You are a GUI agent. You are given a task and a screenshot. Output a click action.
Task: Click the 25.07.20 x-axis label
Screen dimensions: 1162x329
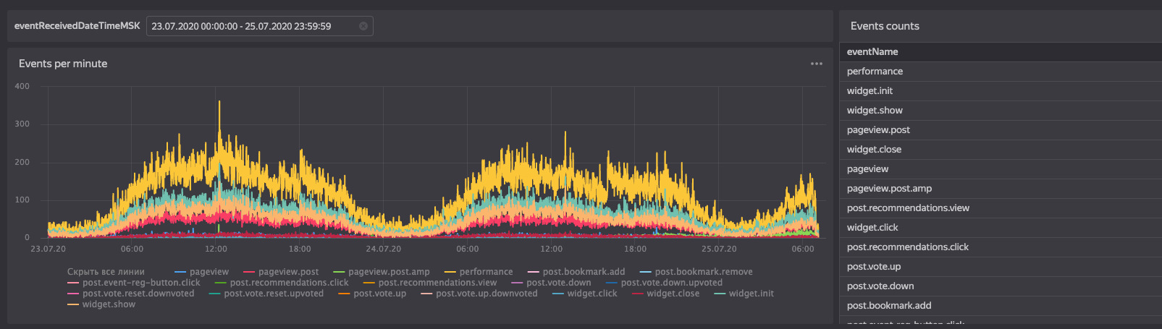[719, 249]
